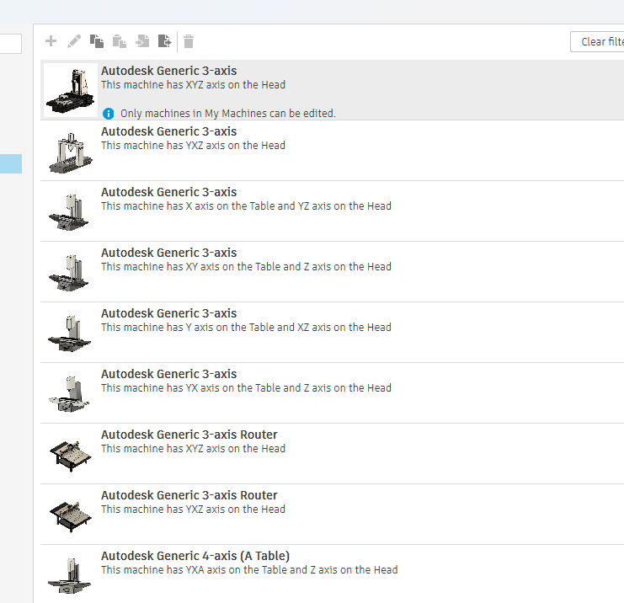Image resolution: width=624 pixels, height=603 pixels.
Task: Click the import machine toolbar icon
Action: click(x=142, y=41)
